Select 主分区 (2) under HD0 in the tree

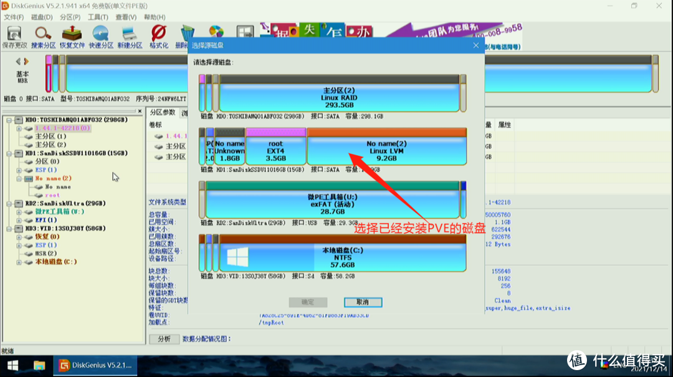click(x=50, y=145)
